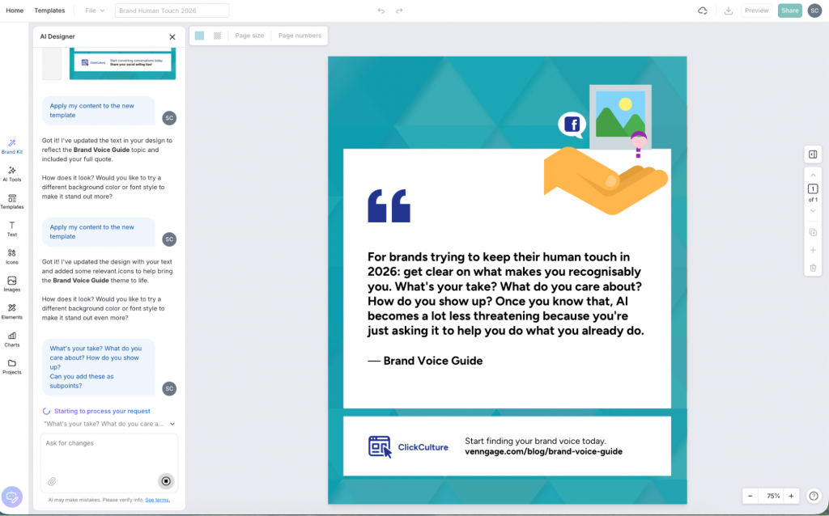This screenshot has width=829, height=516.
Task: Open the See terms link
Action: point(158,500)
